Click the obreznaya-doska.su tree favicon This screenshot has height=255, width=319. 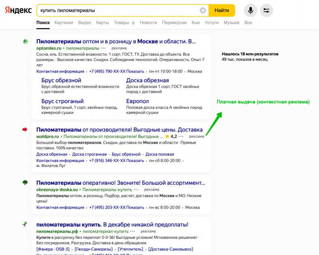25,183
